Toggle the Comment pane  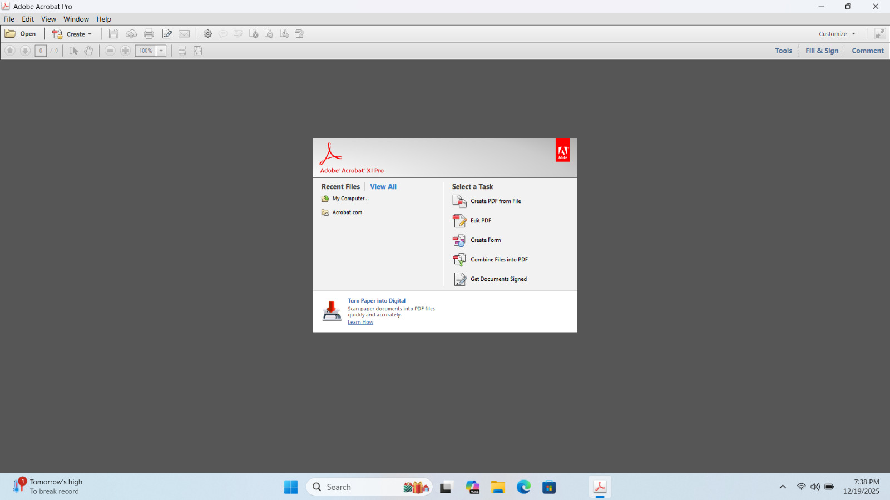(868, 51)
